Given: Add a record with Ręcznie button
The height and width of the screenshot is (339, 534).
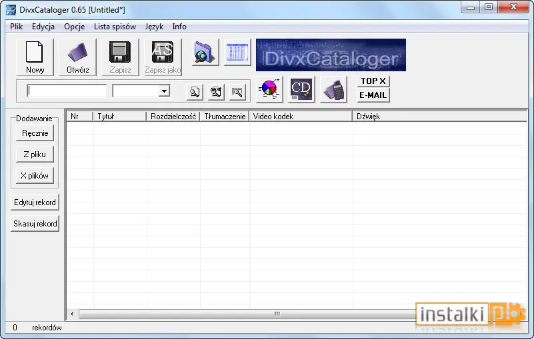Looking at the screenshot, I should [x=35, y=133].
